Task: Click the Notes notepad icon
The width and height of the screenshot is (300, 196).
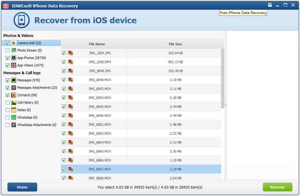Action: click(14, 110)
